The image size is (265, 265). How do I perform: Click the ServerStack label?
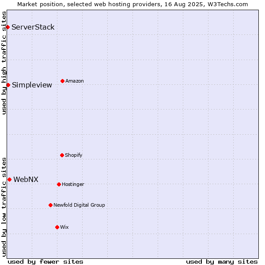pyautogui.click(x=33, y=27)
